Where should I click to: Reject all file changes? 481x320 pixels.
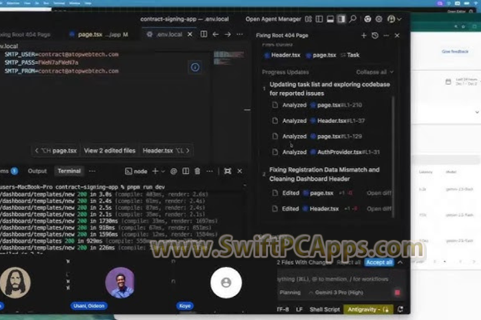click(x=348, y=263)
